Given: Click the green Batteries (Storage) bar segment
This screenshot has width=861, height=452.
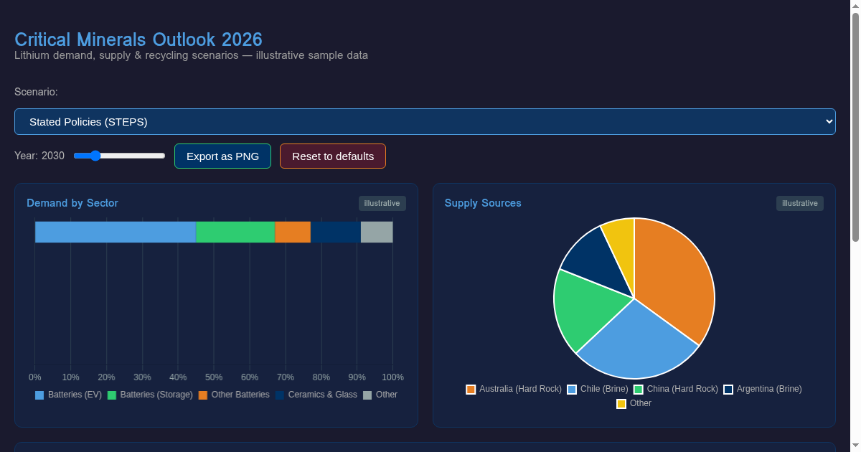Looking at the screenshot, I should (x=235, y=232).
